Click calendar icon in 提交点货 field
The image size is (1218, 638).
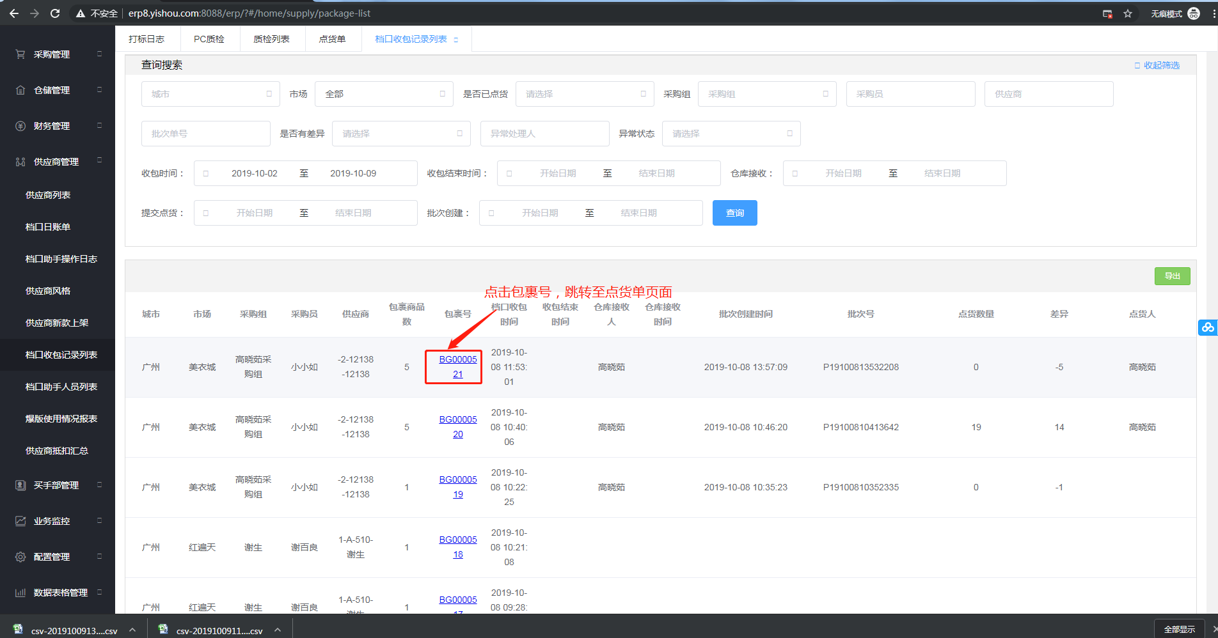click(x=206, y=213)
